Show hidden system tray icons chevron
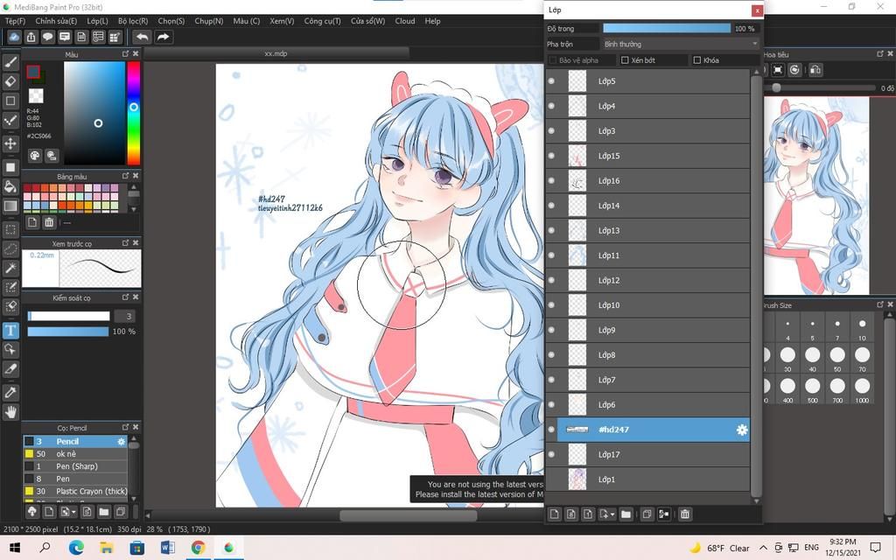Screen dimensions: 896x560 [763, 548]
